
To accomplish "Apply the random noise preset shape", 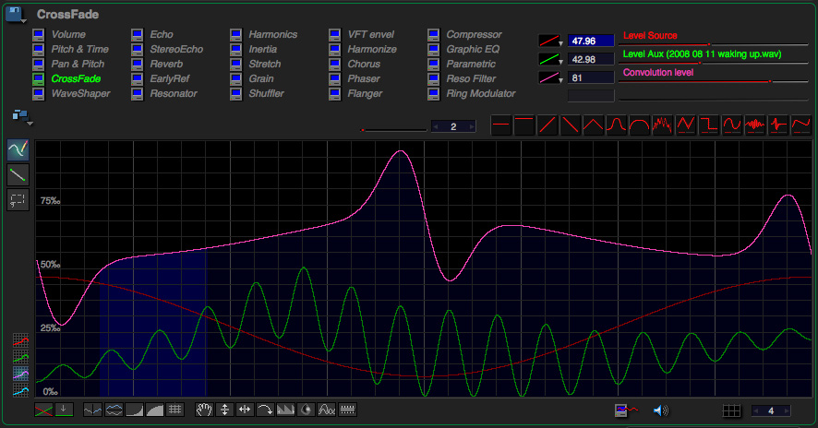I will click(x=663, y=125).
